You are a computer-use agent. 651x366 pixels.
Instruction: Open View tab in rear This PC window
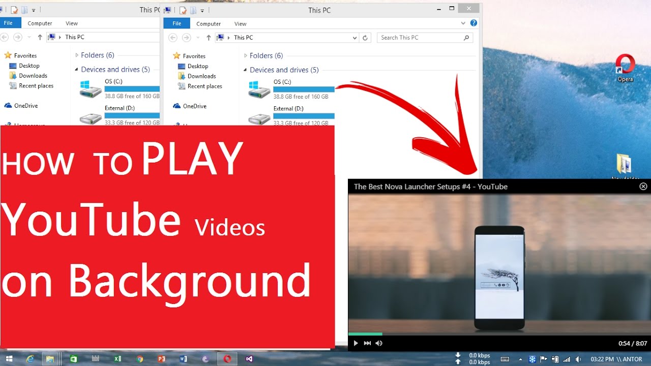tap(72, 23)
